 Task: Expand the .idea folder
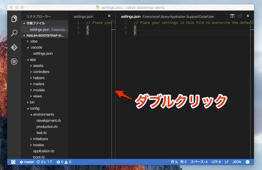(x=34, y=41)
